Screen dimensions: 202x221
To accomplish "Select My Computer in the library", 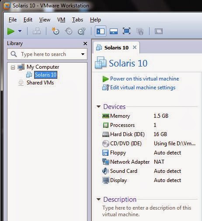I will [x=43, y=67].
